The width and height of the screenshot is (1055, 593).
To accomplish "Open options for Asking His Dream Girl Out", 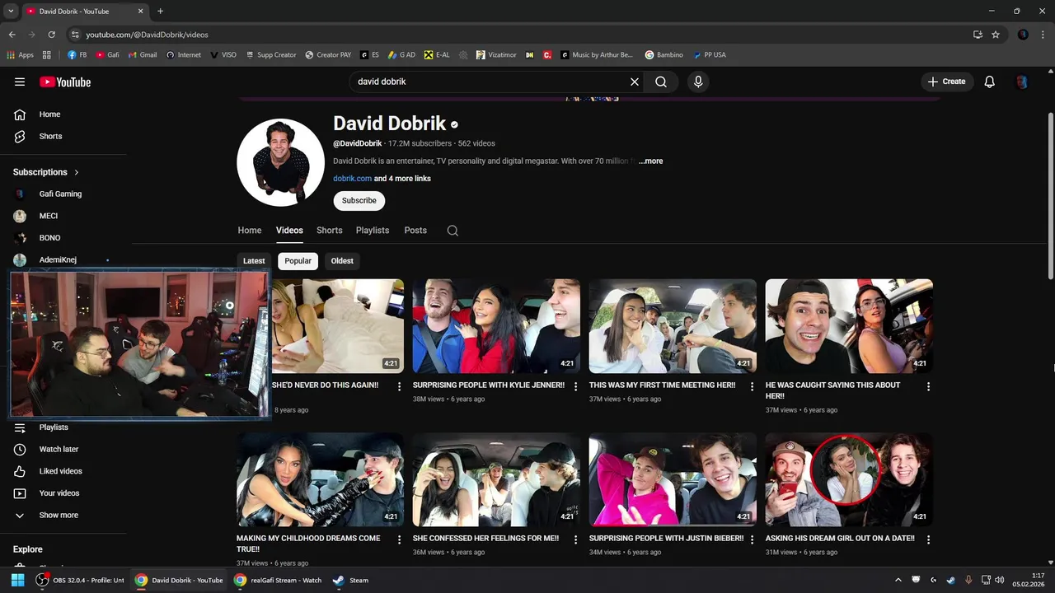I will [x=928, y=539].
